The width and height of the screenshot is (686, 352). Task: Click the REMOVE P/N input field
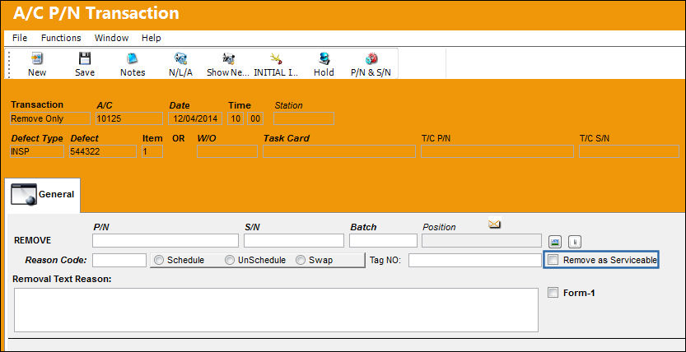[166, 241]
